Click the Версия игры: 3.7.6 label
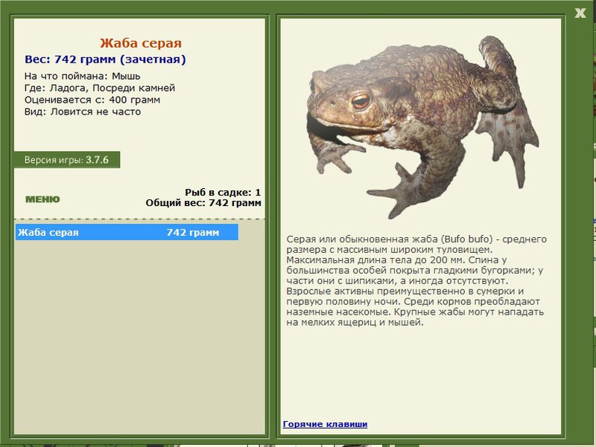Image resolution: width=596 pixels, height=447 pixels. (x=67, y=160)
